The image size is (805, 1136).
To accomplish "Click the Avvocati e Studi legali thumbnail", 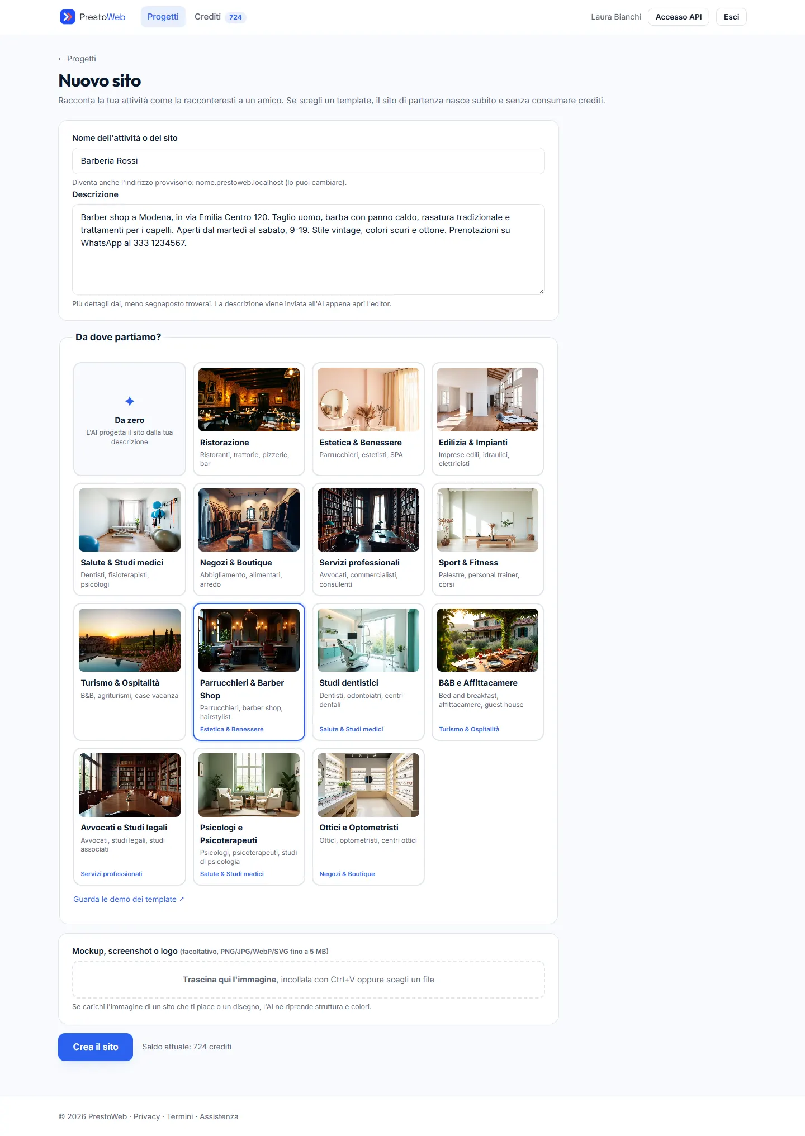I will point(130,785).
